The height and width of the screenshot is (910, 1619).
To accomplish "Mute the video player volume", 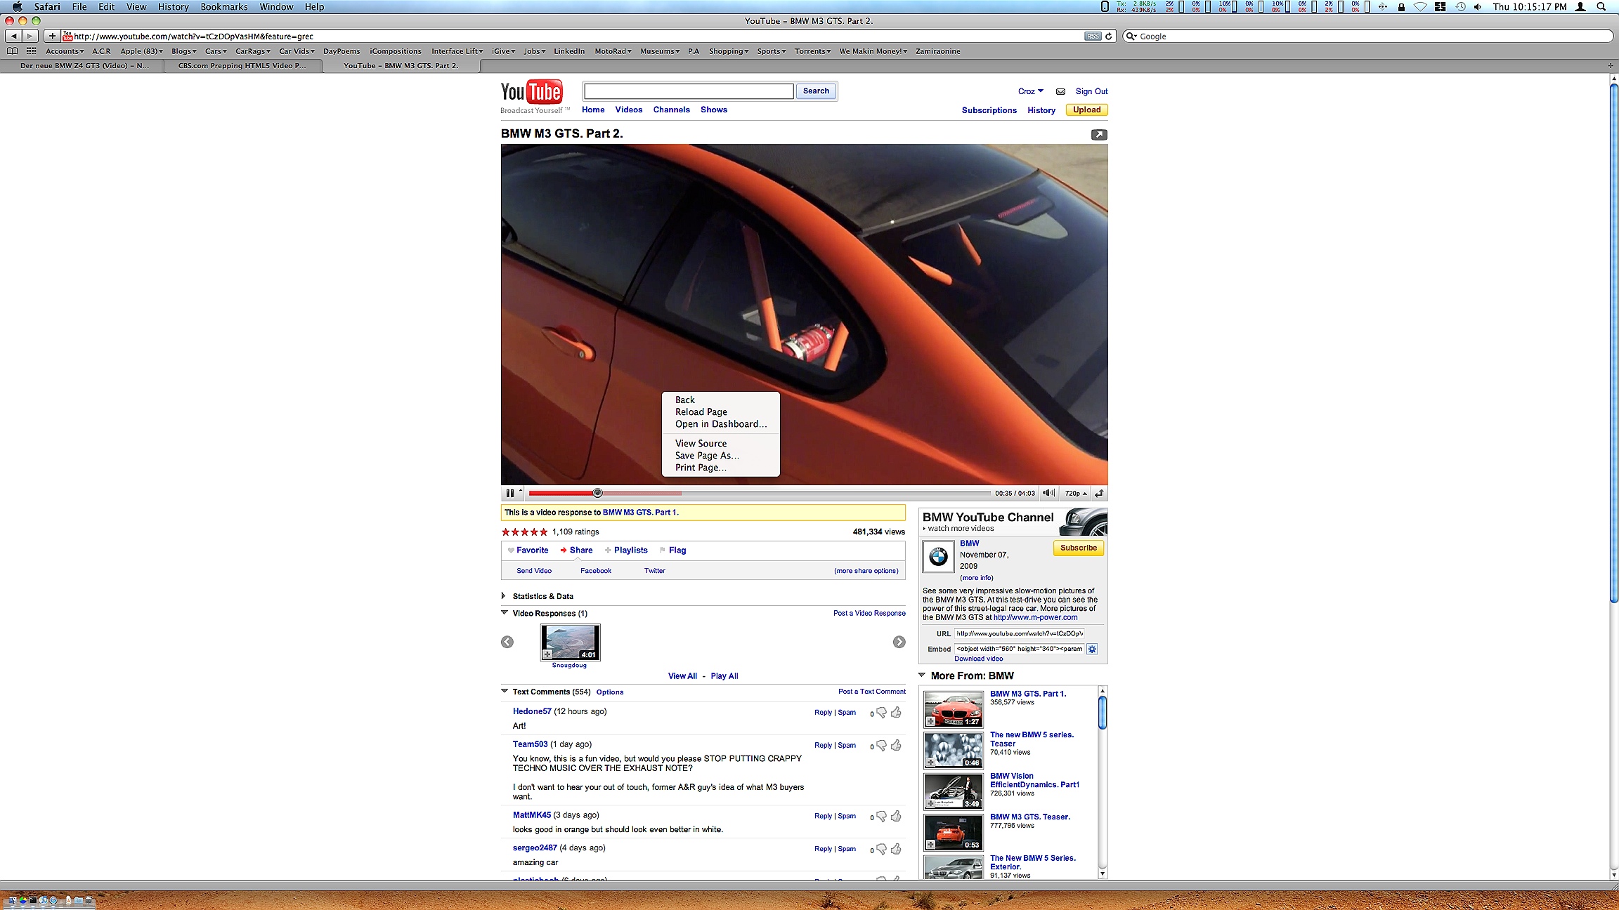I will 1048,493.
